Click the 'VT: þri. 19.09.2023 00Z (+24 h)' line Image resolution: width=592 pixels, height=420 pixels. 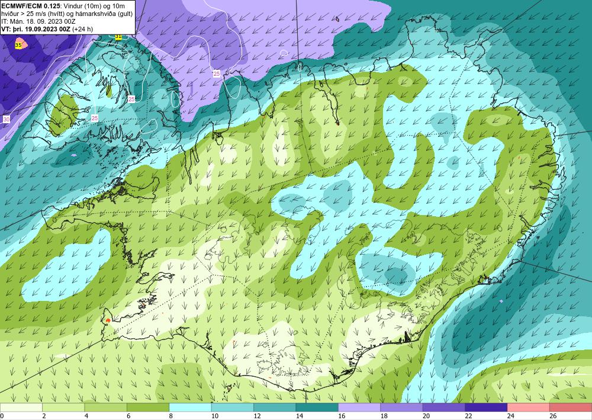(47, 29)
